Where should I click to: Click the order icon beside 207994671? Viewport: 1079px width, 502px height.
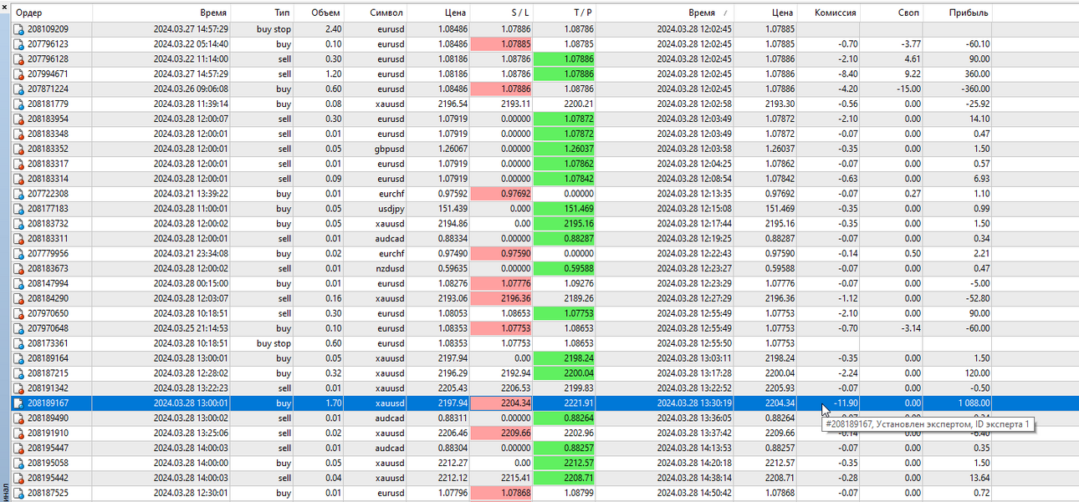[19, 74]
